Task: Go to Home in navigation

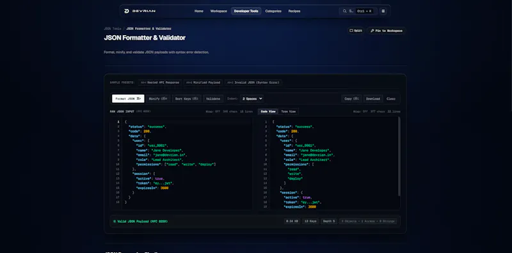Action: point(199,11)
